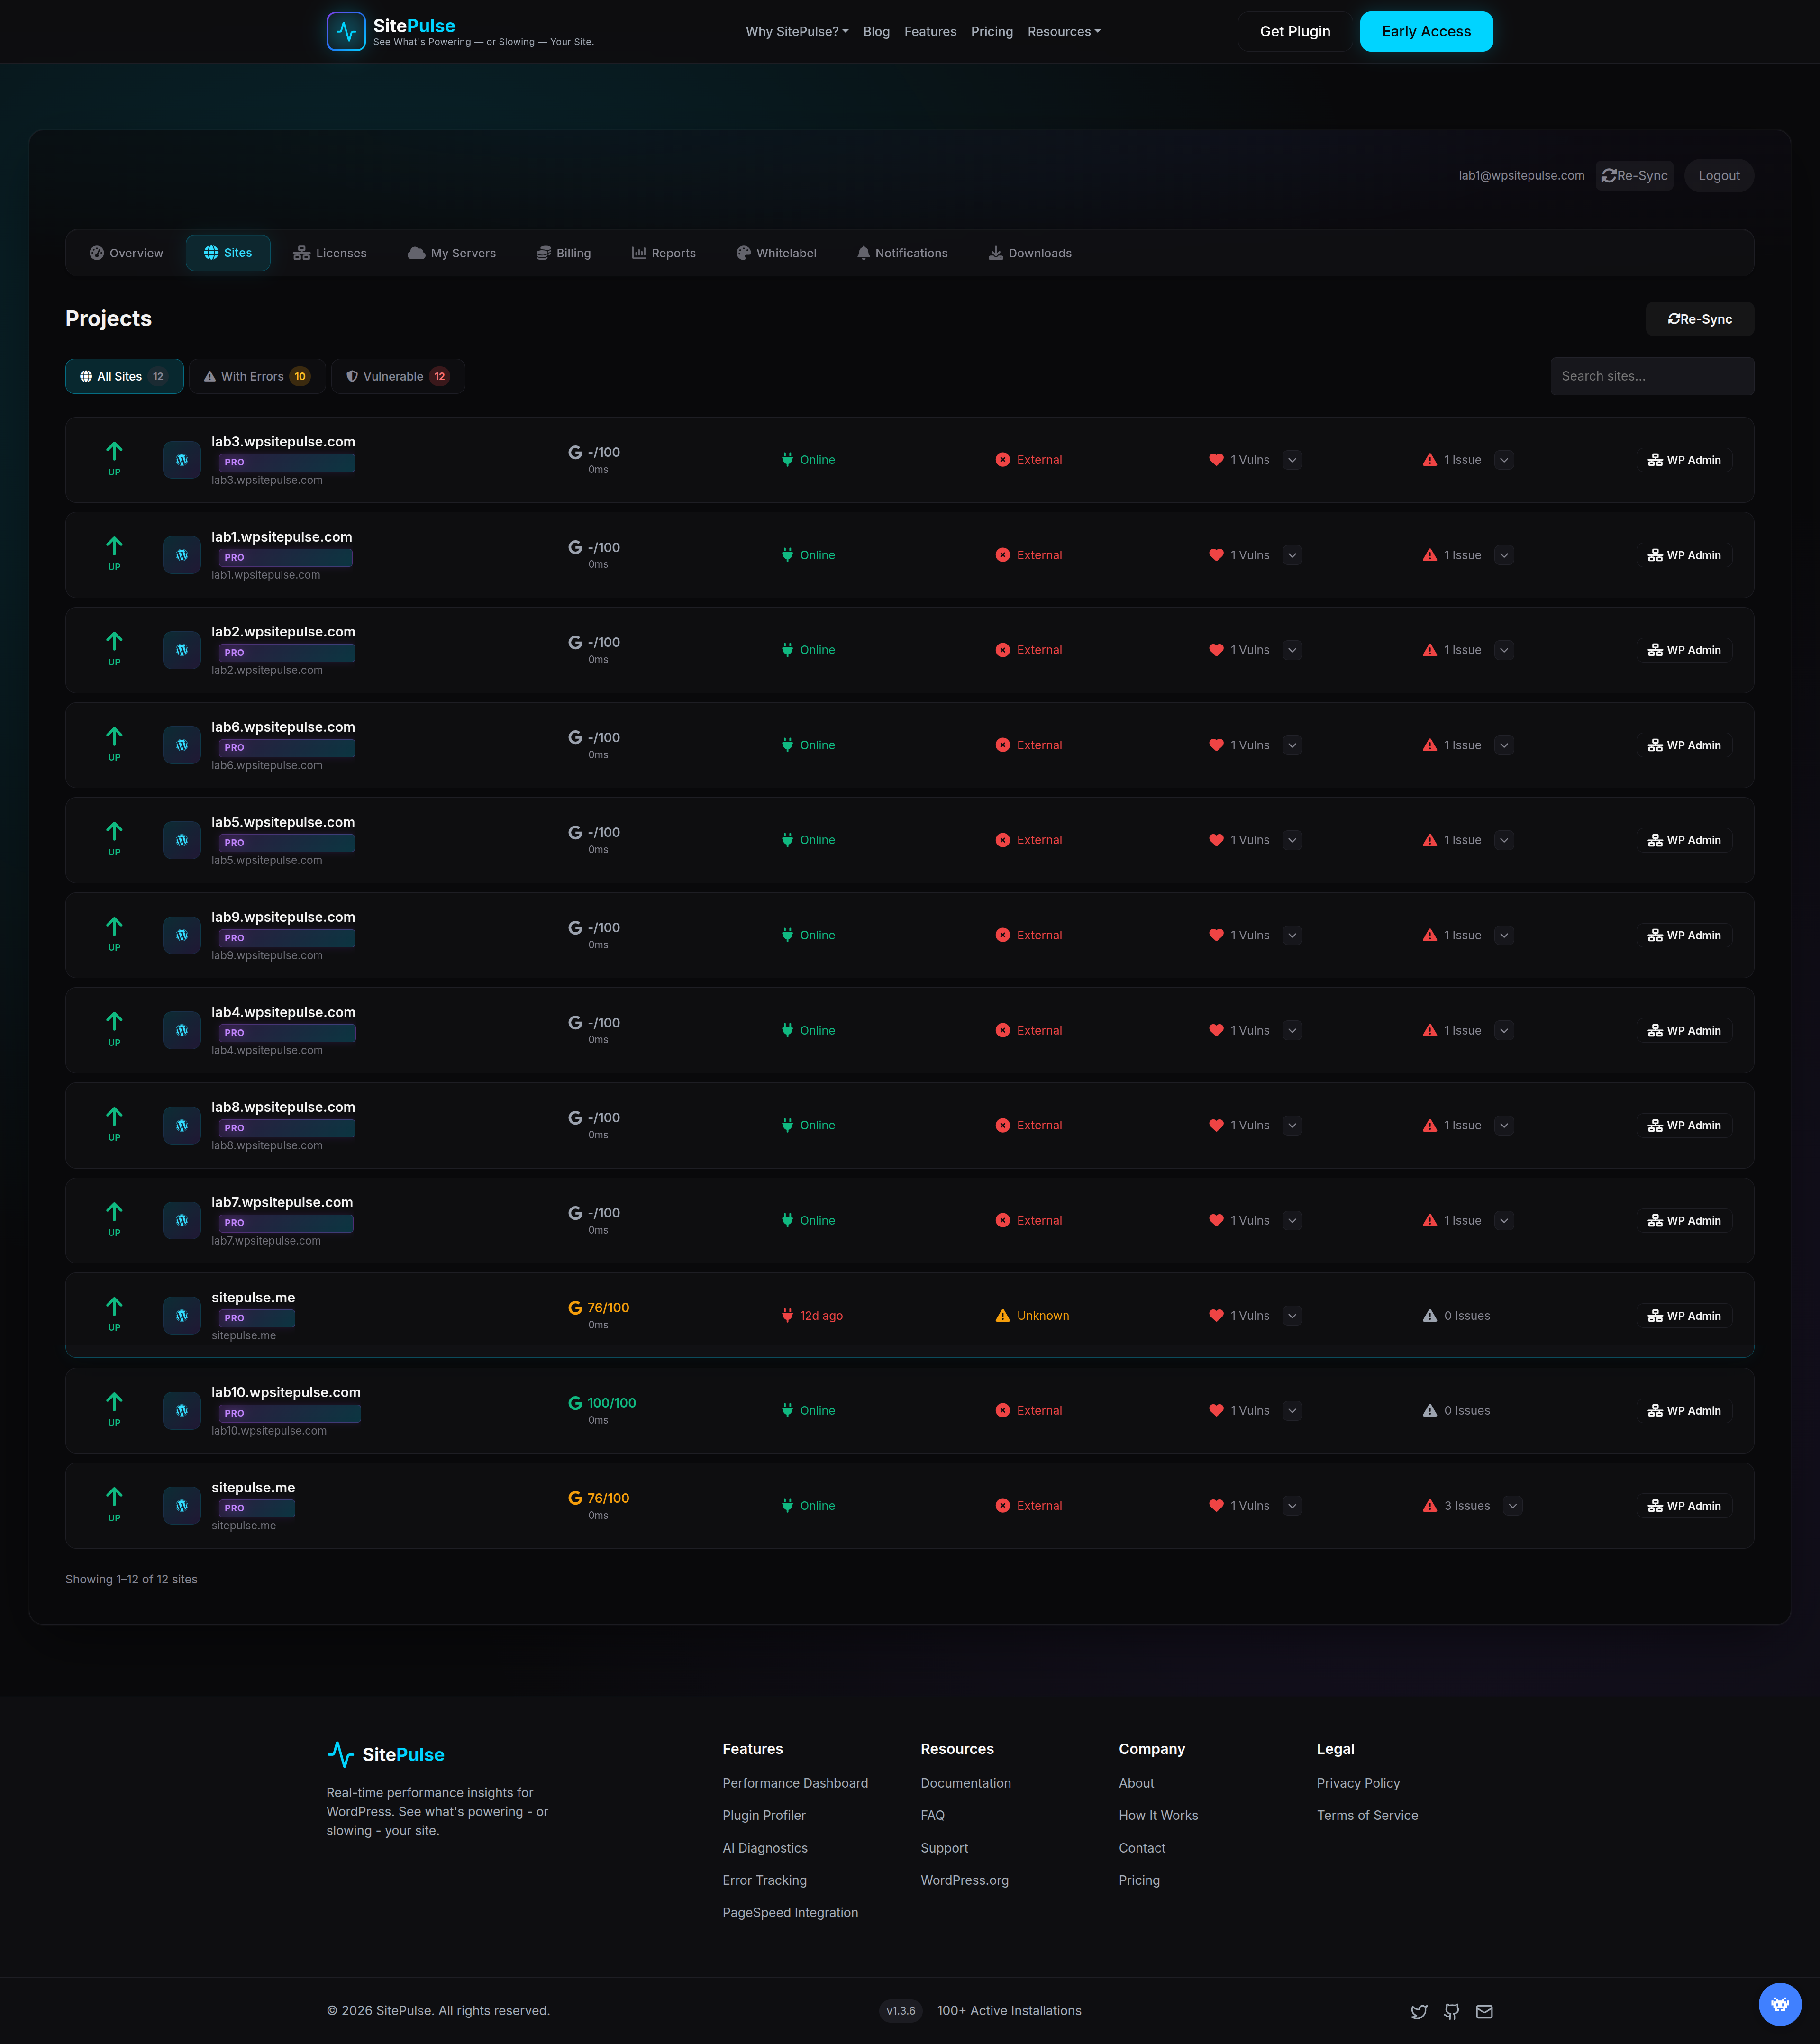1820x2044 pixels.
Task: Click the email envelope icon in footer
Action: tap(1484, 2011)
